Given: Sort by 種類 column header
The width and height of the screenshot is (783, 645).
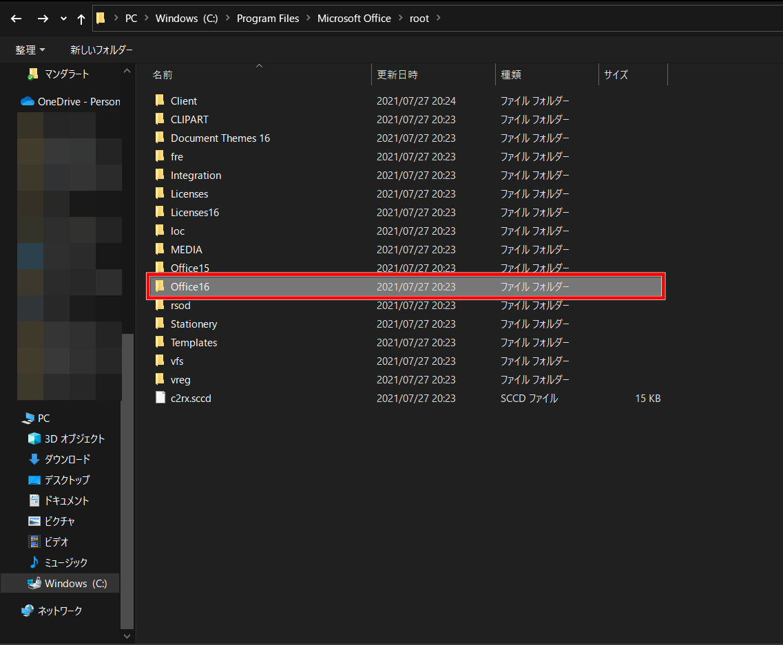Looking at the screenshot, I should (511, 75).
